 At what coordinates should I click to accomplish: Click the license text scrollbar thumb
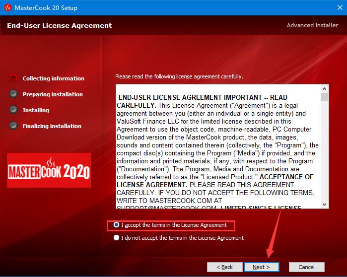pyautogui.click(x=325, y=97)
